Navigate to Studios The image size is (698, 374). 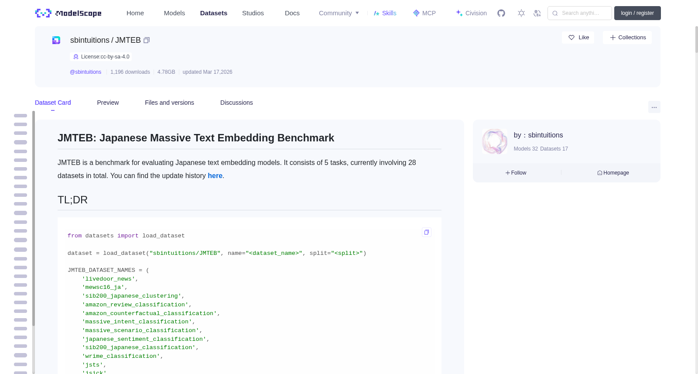click(x=253, y=13)
